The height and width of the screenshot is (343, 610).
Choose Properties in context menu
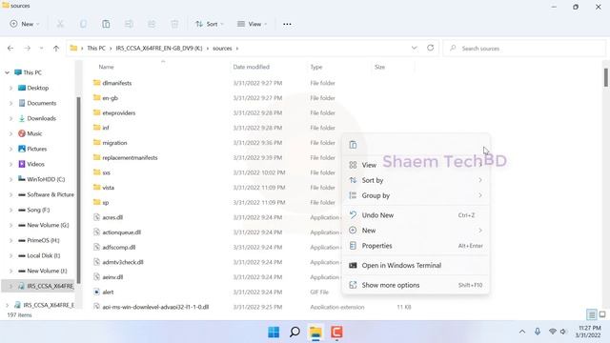[x=416, y=246]
